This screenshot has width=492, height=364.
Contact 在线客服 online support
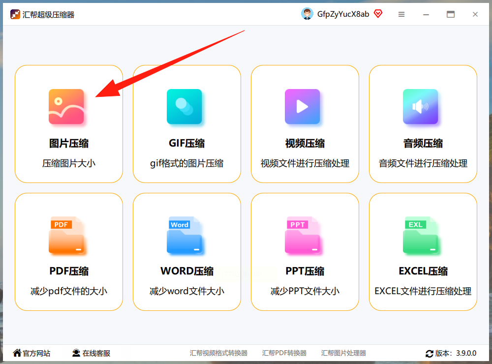92,353
